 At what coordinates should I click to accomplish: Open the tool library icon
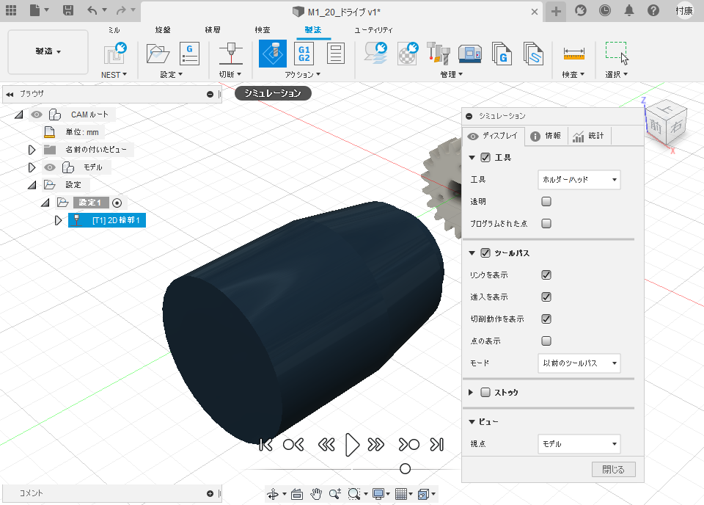click(439, 54)
